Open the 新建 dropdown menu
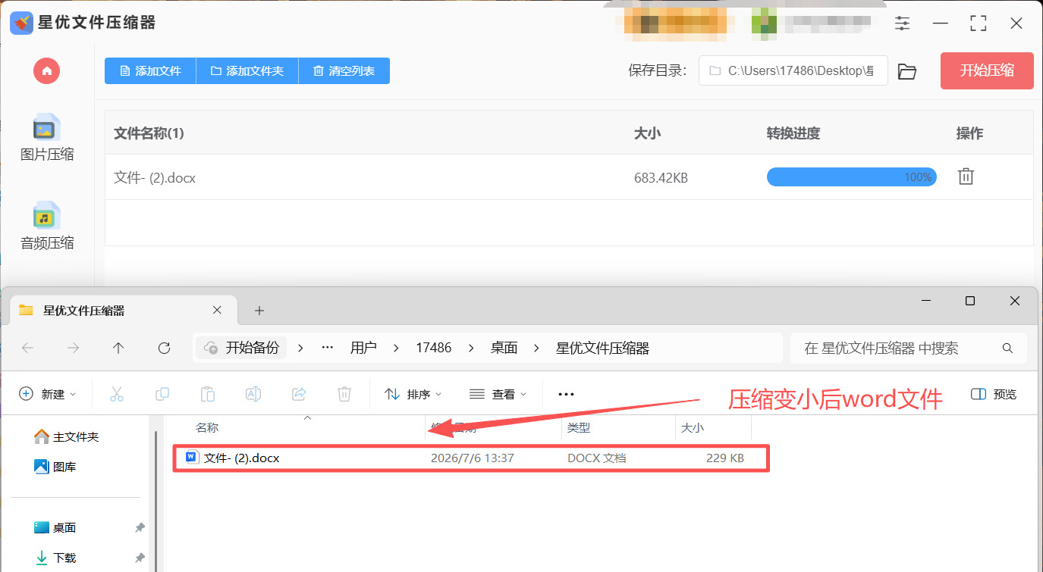The width and height of the screenshot is (1043, 572). tap(48, 394)
